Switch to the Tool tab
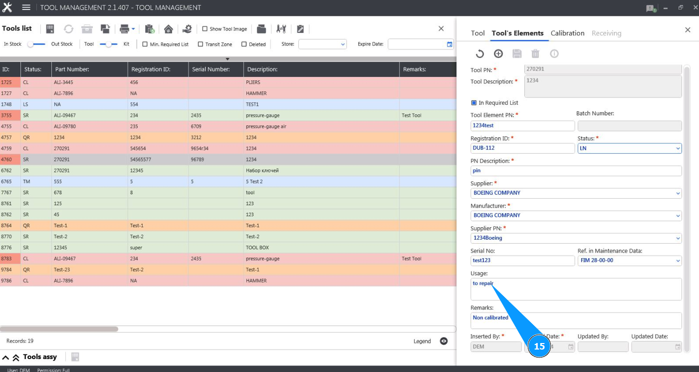The image size is (699, 372). coord(477,33)
